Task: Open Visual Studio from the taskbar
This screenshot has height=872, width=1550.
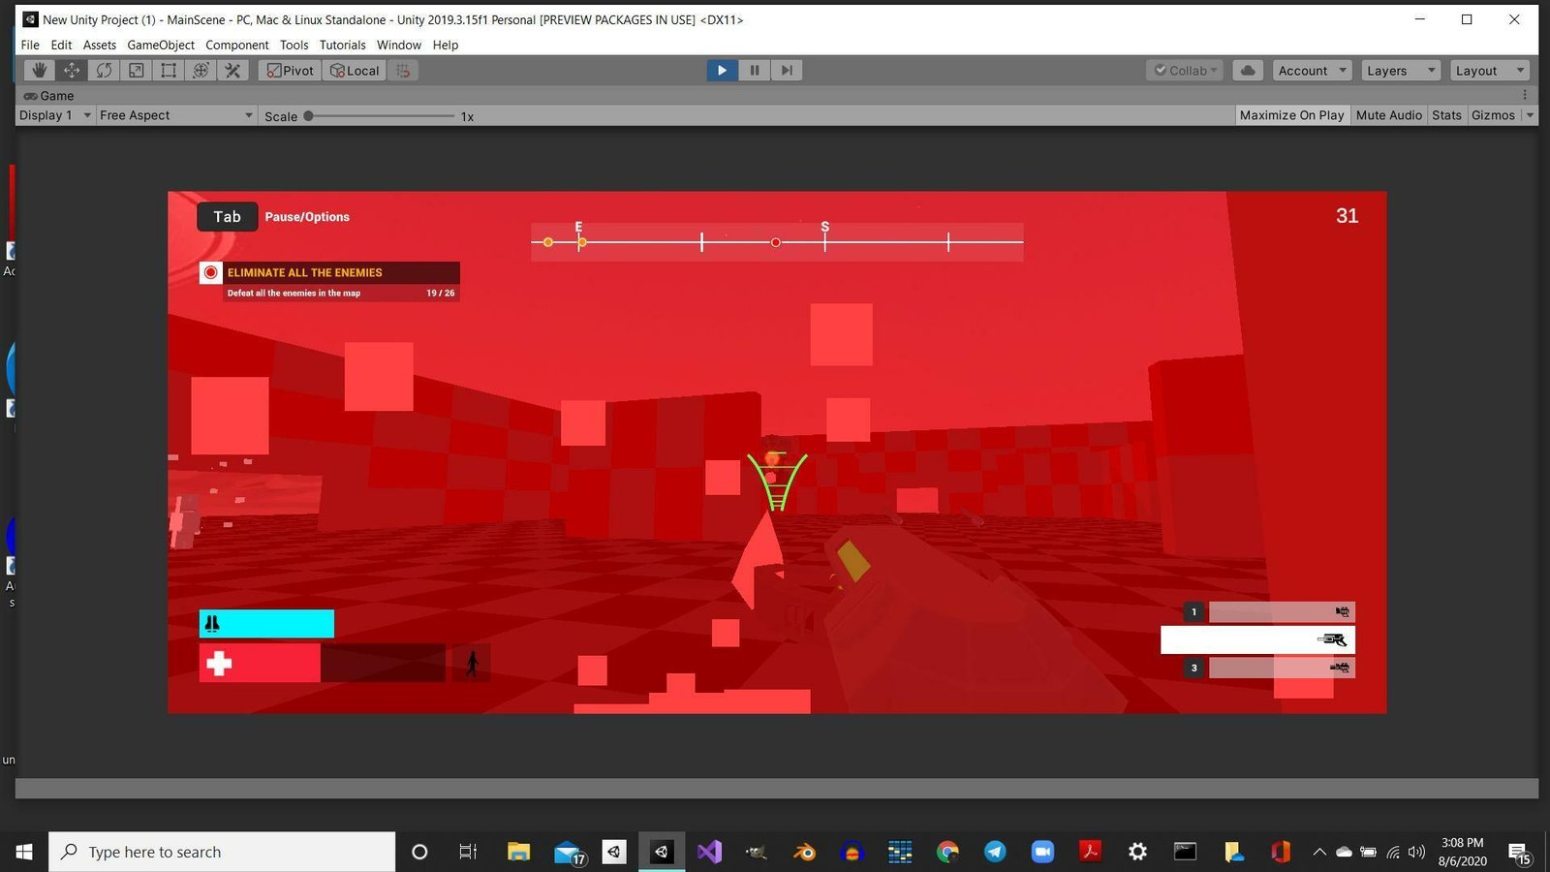Action: click(709, 852)
